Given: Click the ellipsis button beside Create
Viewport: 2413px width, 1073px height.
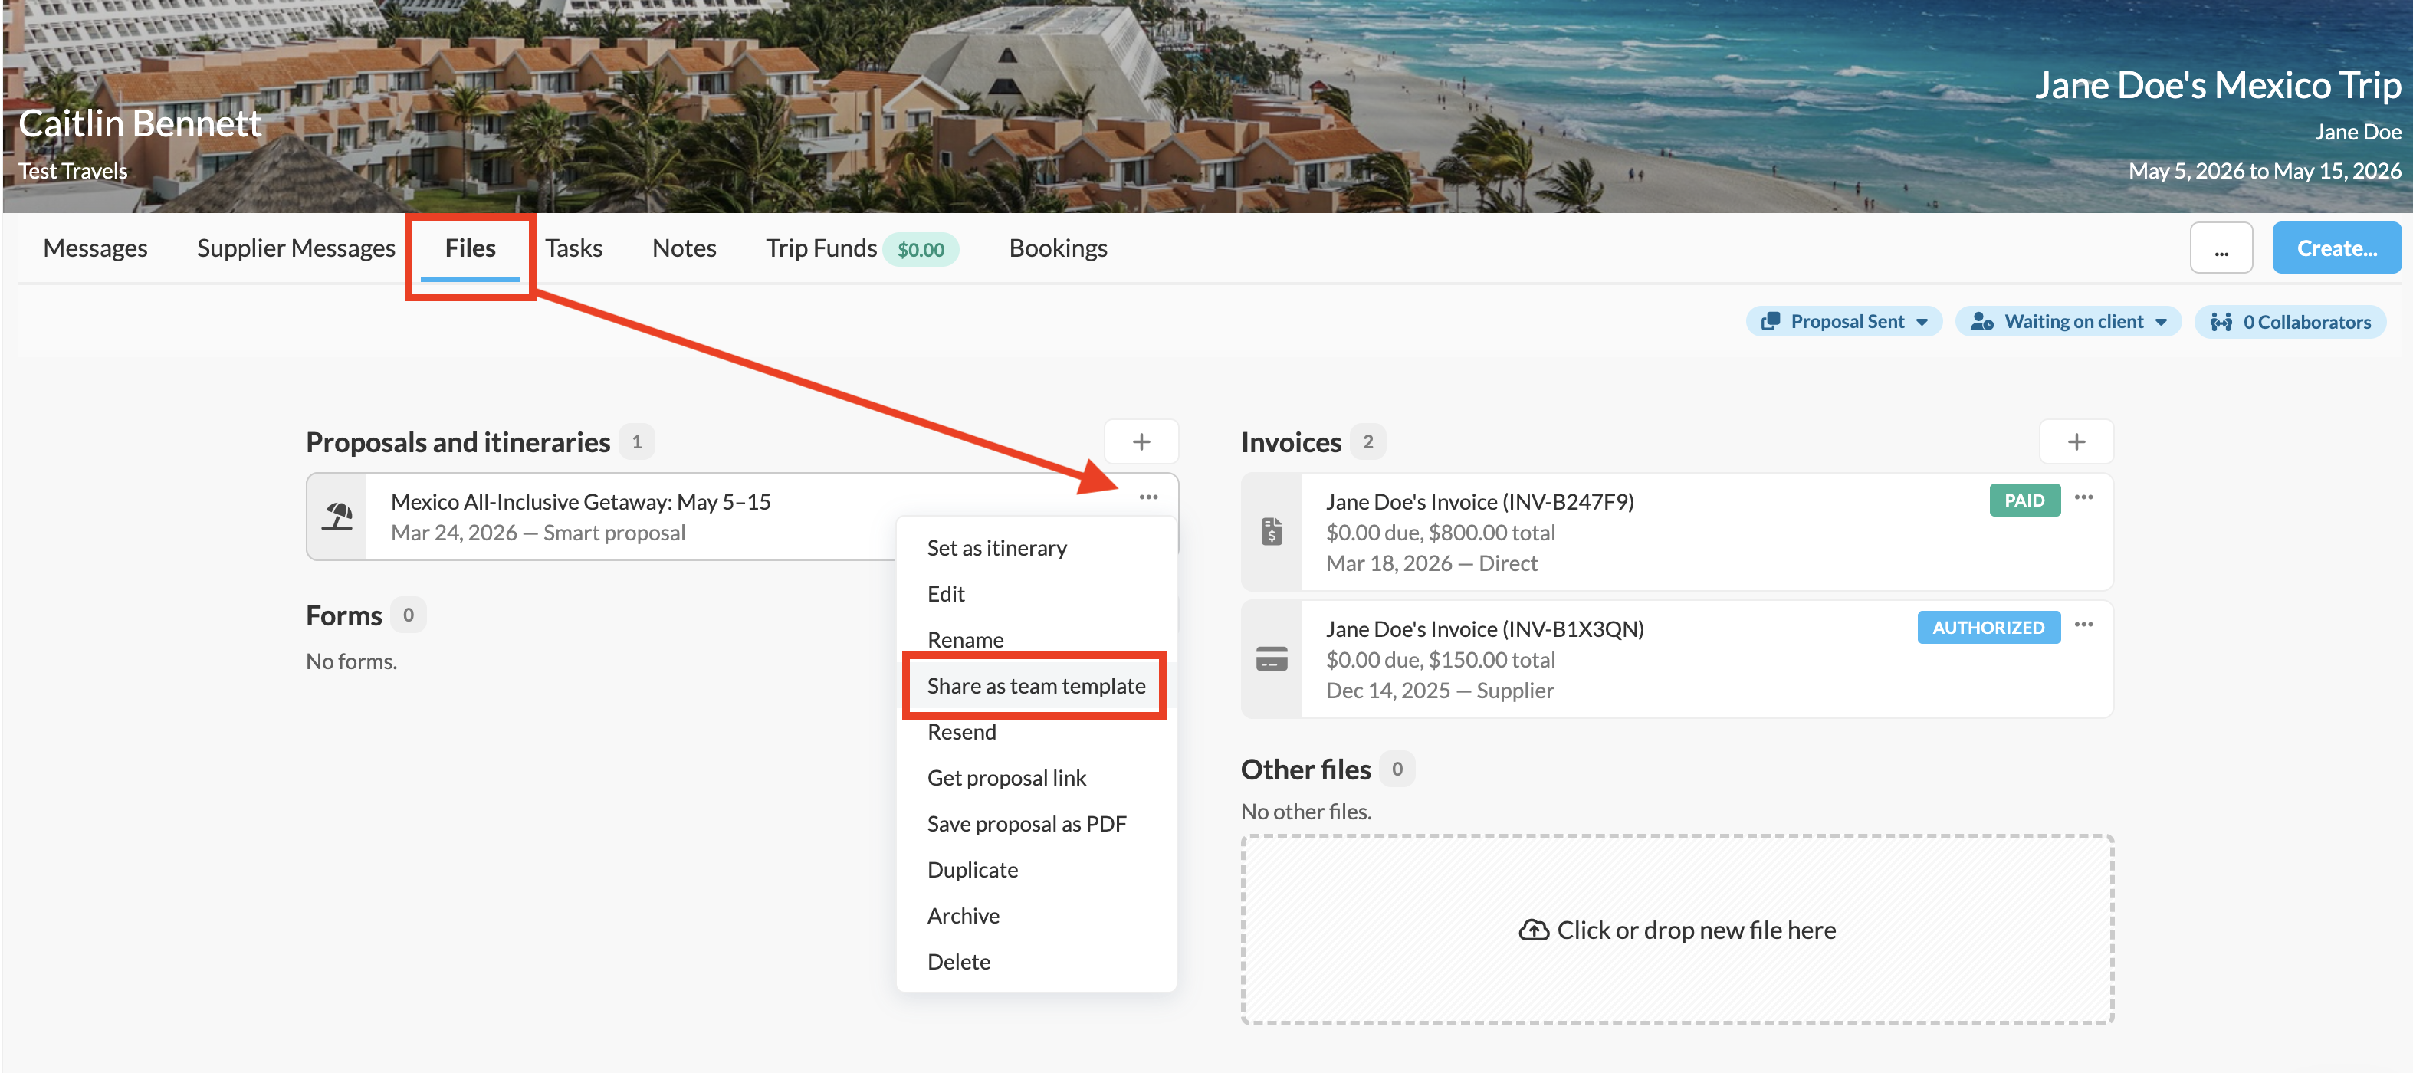Looking at the screenshot, I should pos(2220,248).
